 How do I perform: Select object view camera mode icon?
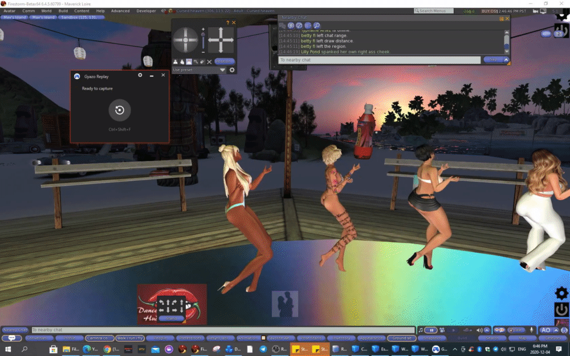coord(196,62)
